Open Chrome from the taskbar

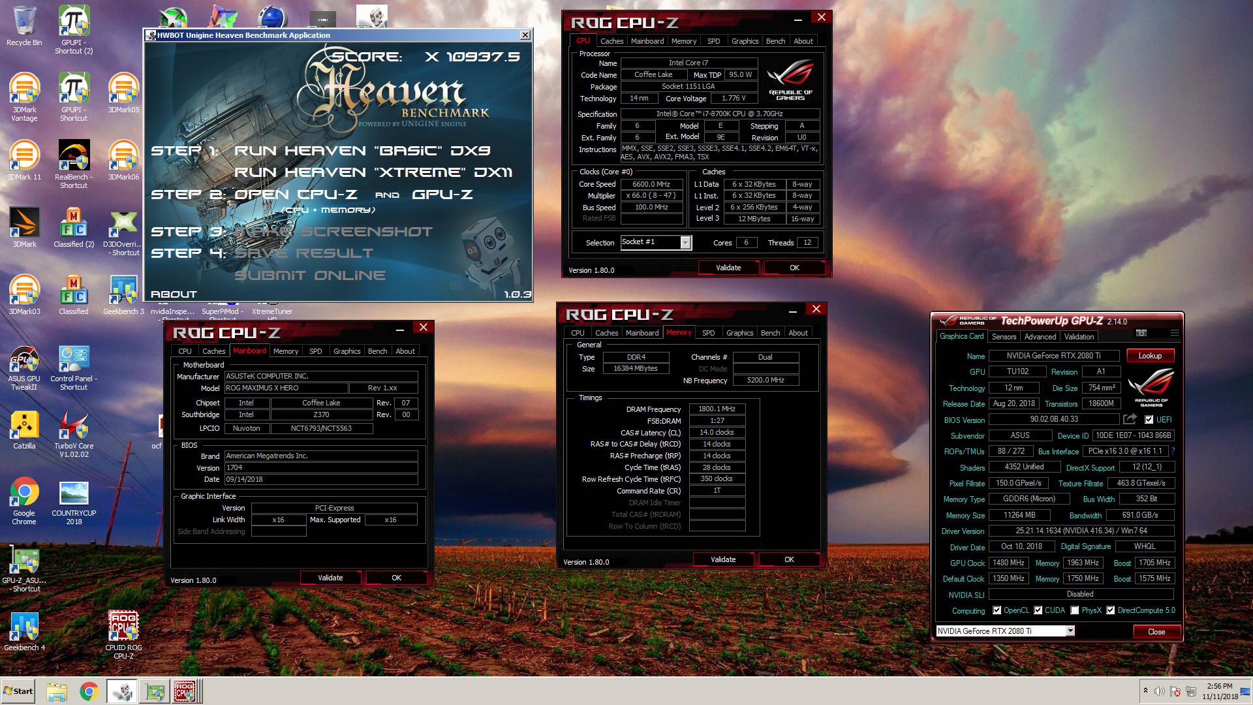pyautogui.click(x=89, y=691)
